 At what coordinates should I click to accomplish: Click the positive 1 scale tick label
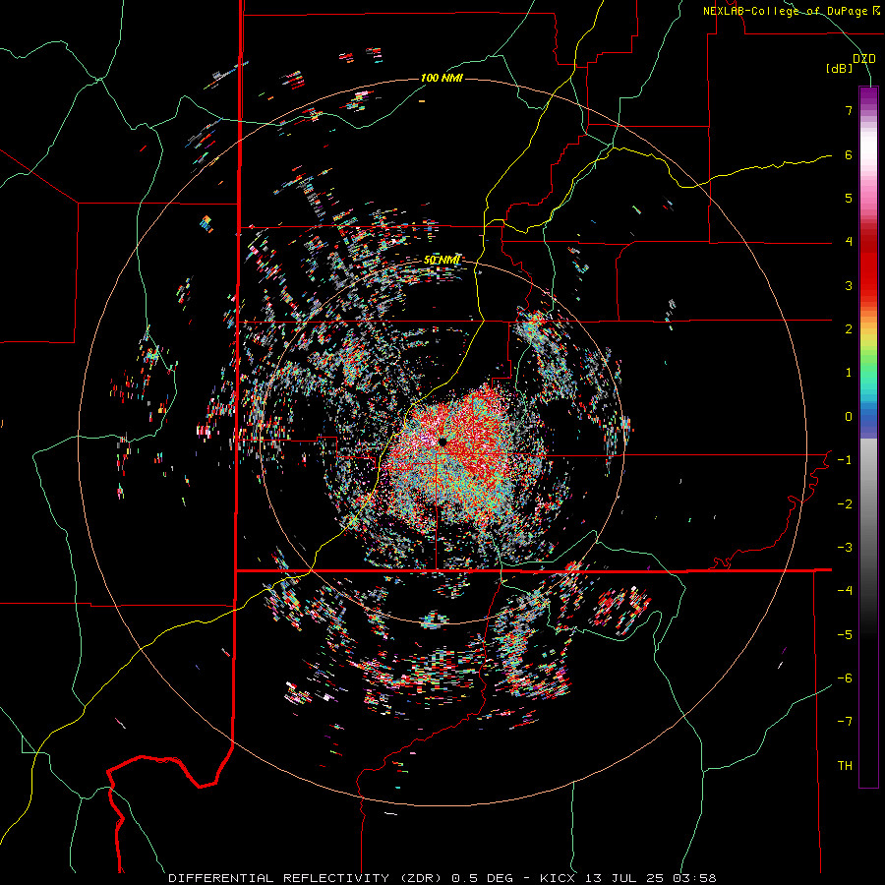tap(849, 373)
